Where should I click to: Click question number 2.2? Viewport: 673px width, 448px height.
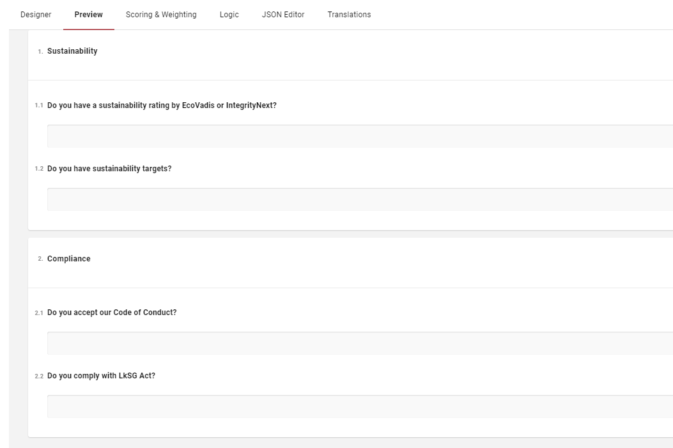(x=39, y=376)
